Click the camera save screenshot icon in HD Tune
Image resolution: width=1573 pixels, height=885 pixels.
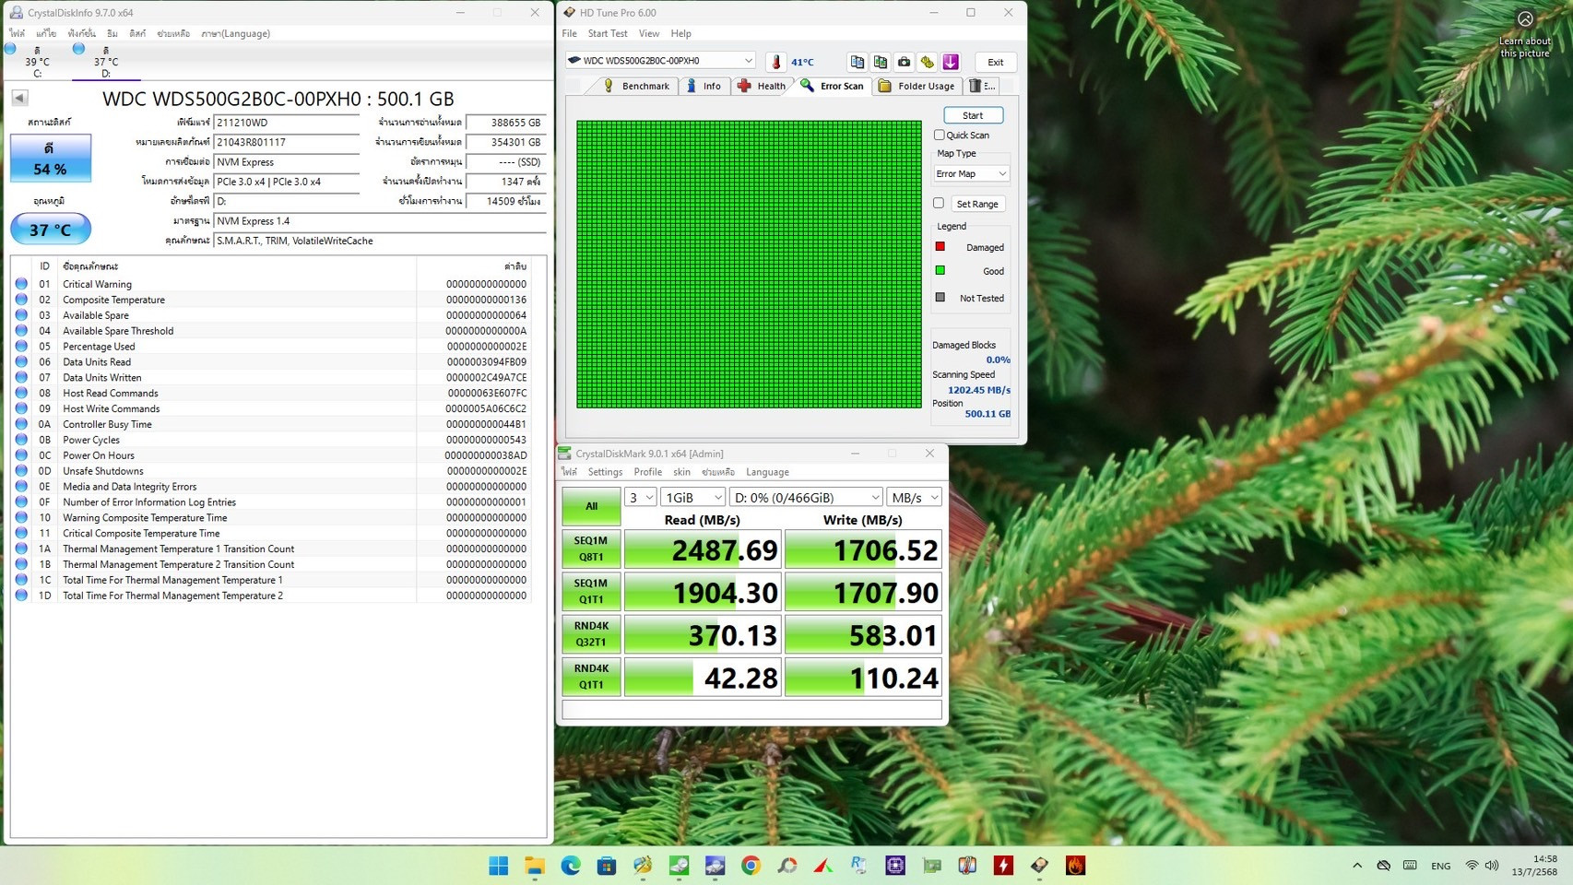coord(904,62)
